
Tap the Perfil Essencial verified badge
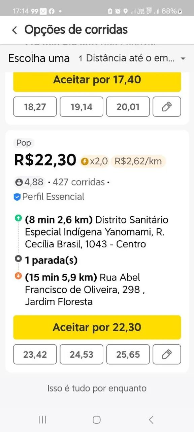tap(17, 197)
